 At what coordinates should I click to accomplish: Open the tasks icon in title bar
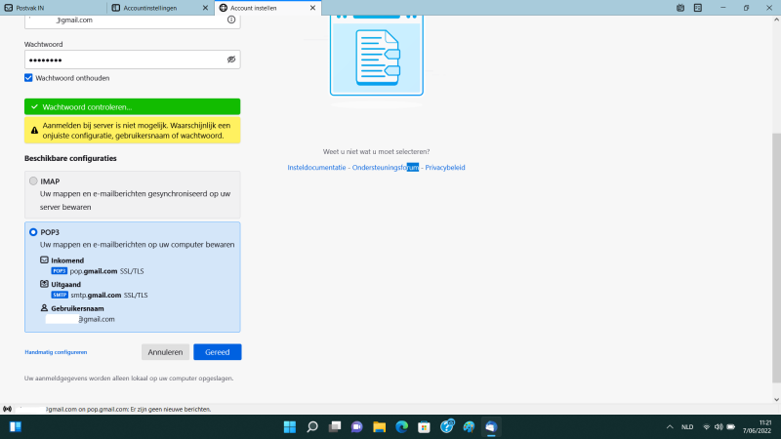point(698,8)
